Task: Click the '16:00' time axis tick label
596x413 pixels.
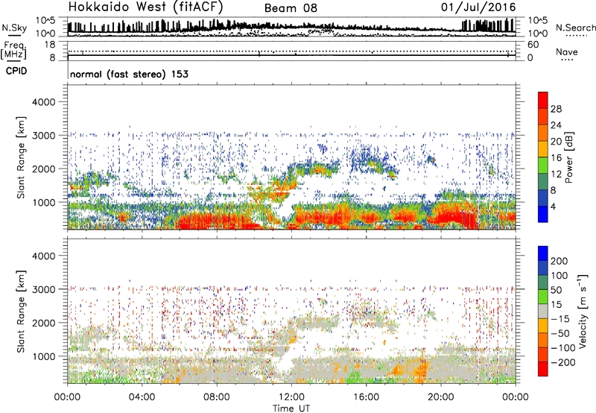Action: (366, 397)
